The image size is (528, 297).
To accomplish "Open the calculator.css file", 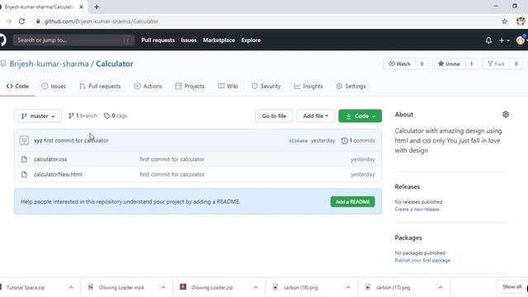I will tap(50, 159).
